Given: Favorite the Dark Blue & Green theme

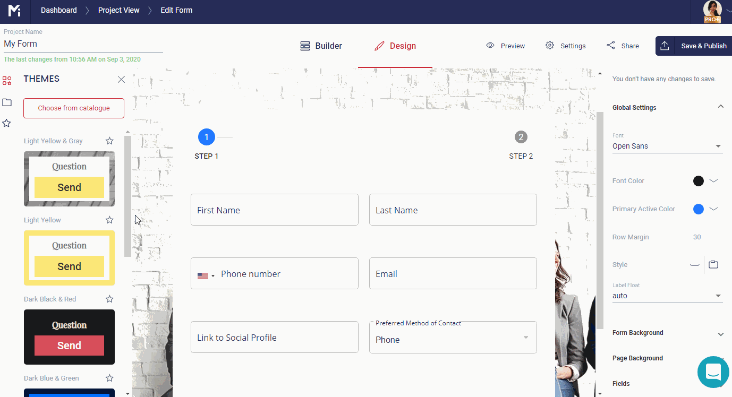Looking at the screenshot, I should coord(109,378).
